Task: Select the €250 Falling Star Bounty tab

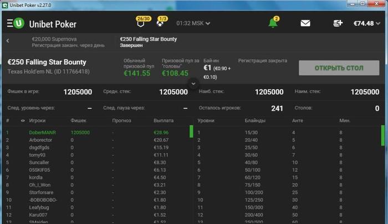Action: coord(149,42)
